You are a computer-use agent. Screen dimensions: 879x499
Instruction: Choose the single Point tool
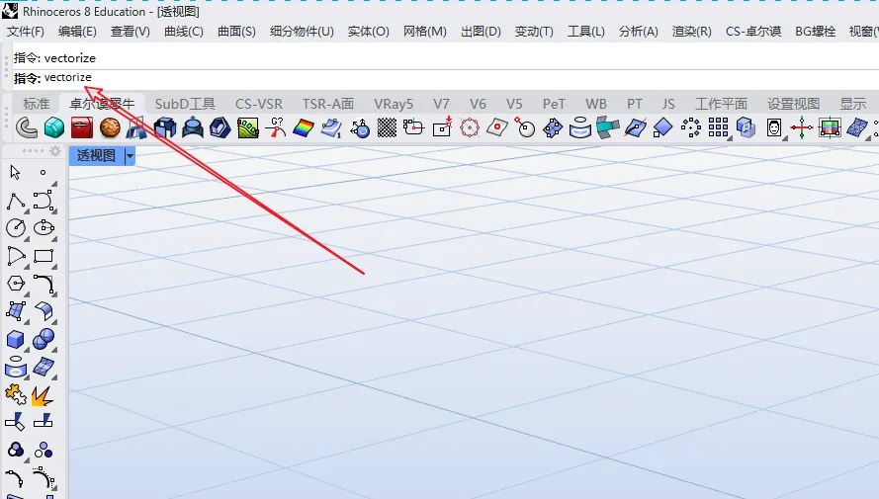44,173
